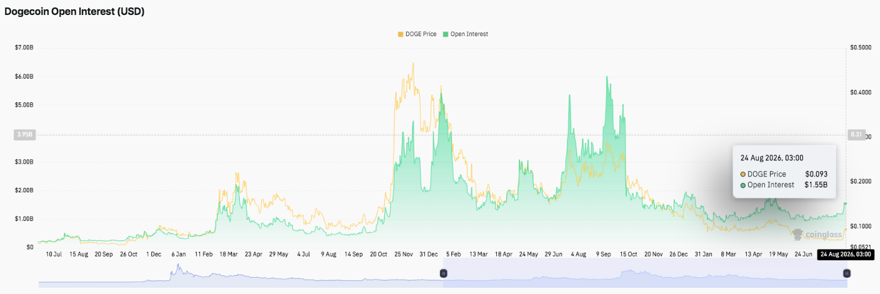880x294 pixels.
Task: Click the $1.55B value in tooltip
Action: [x=816, y=185]
